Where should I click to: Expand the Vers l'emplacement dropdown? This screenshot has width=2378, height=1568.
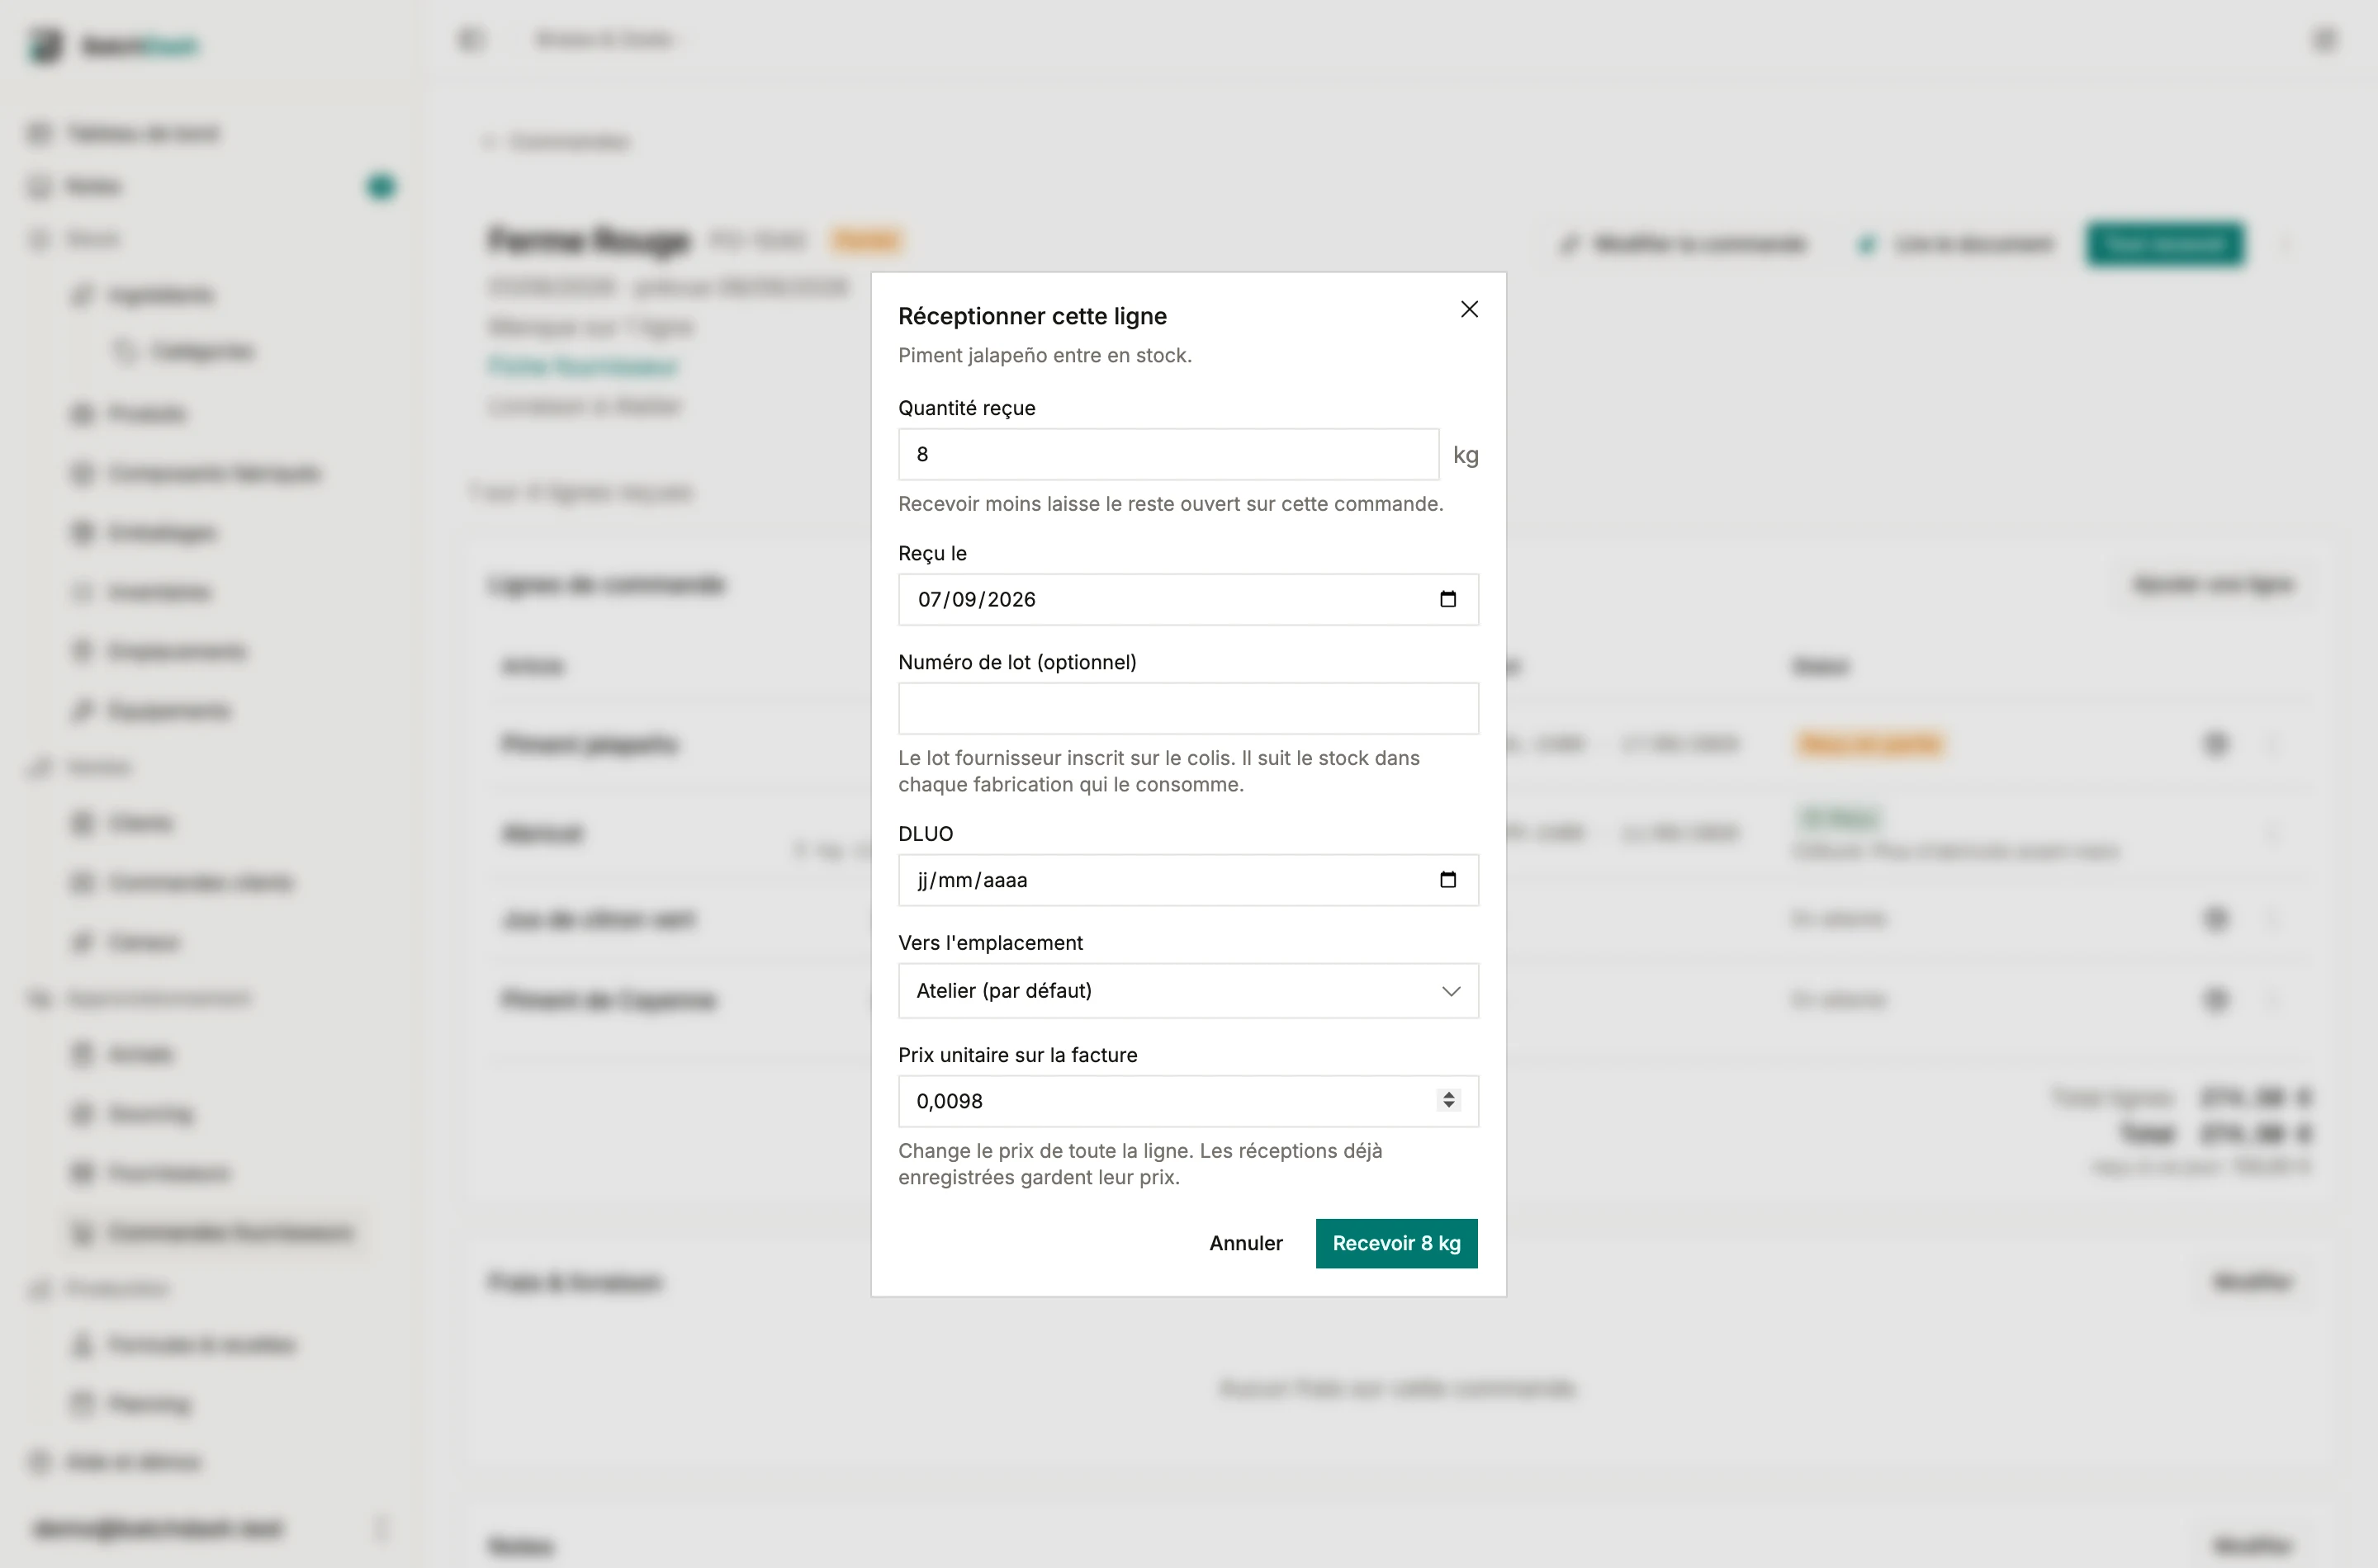pyautogui.click(x=1188, y=991)
